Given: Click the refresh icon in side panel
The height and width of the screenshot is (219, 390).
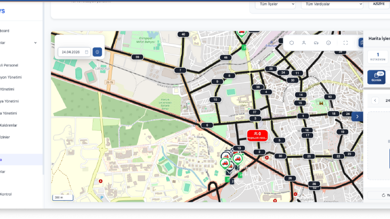Looking at the screenshot, I should 383,195.
